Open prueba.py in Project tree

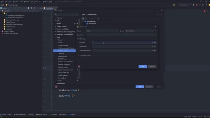click(9, 29)
